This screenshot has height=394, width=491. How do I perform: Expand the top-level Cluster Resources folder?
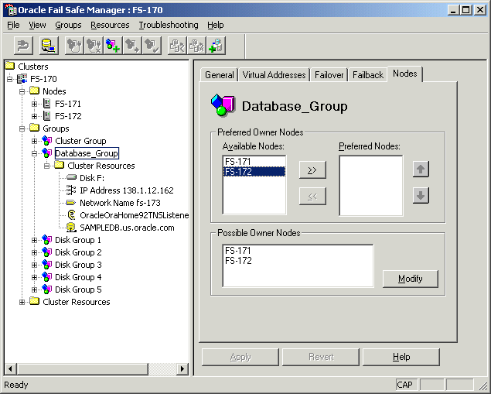22,302
